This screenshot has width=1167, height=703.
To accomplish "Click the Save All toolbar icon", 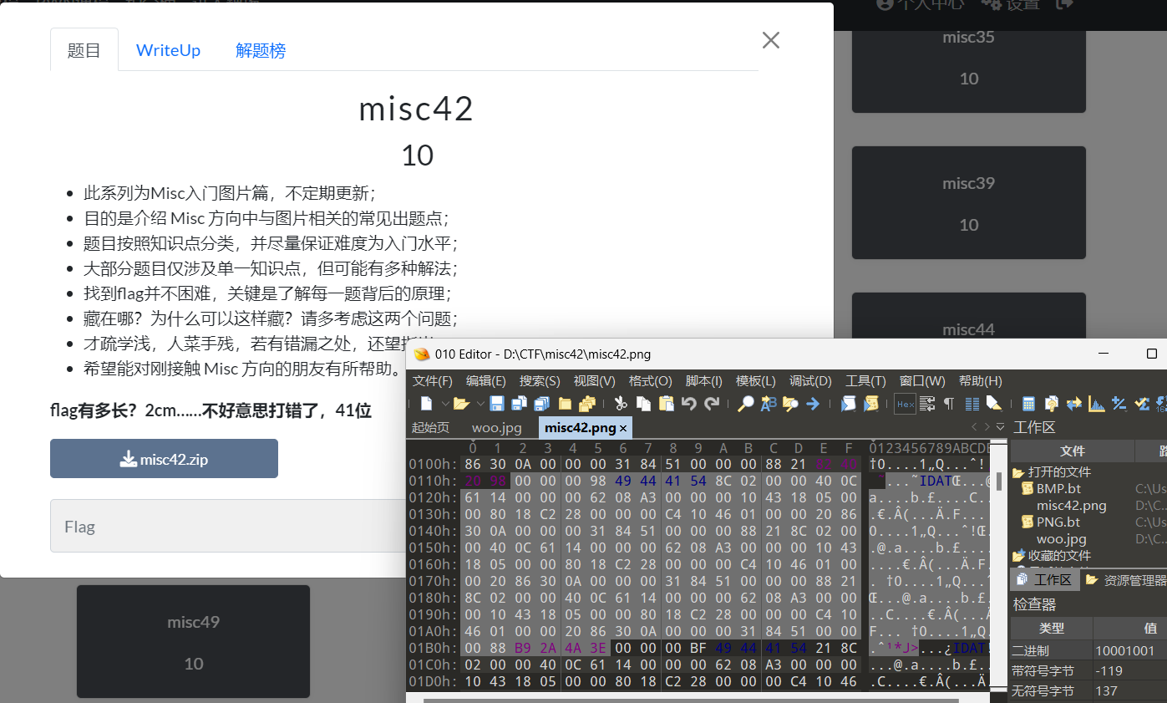I will pyautogui.click(x=541, y=404).
